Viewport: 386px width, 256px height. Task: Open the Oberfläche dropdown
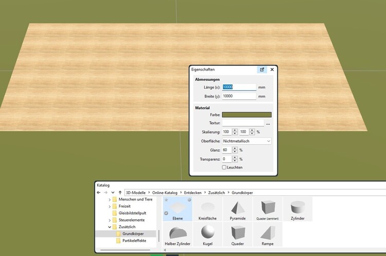click(247, 141)
